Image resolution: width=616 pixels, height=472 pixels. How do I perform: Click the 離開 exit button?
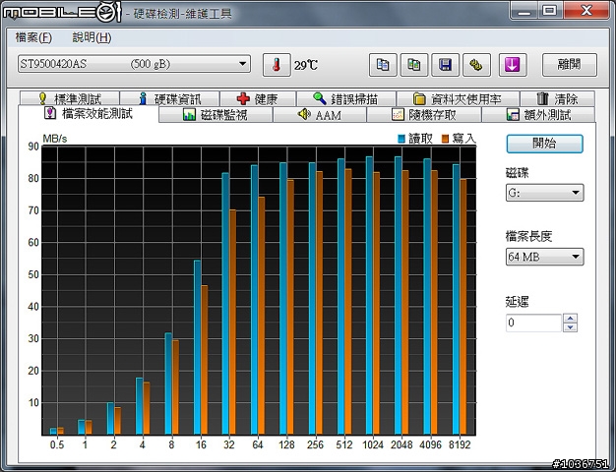[569, 65]
